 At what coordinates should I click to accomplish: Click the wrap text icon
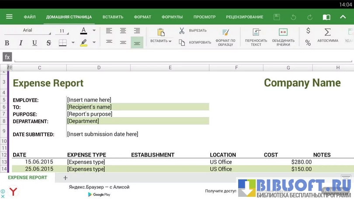(256, 32)
